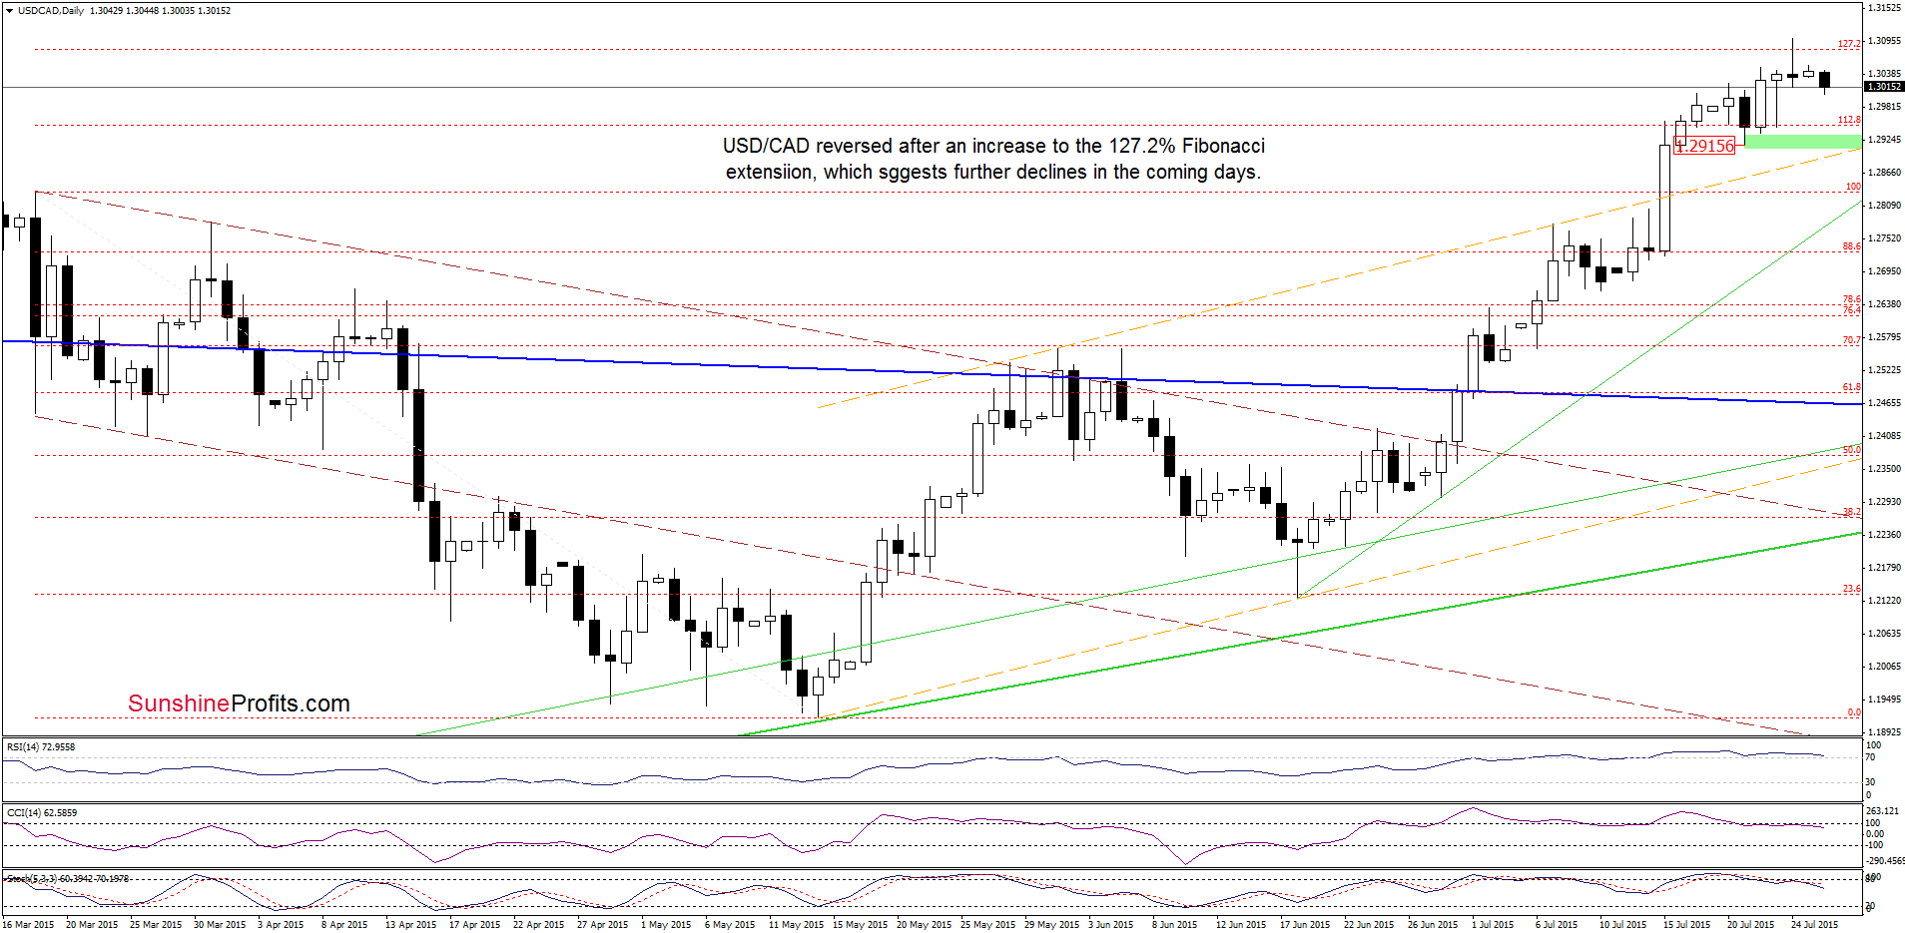This screenshot has height=933, width=1905.
Task: Click the 11 May 2015 date label
Action: coord(797,925)
